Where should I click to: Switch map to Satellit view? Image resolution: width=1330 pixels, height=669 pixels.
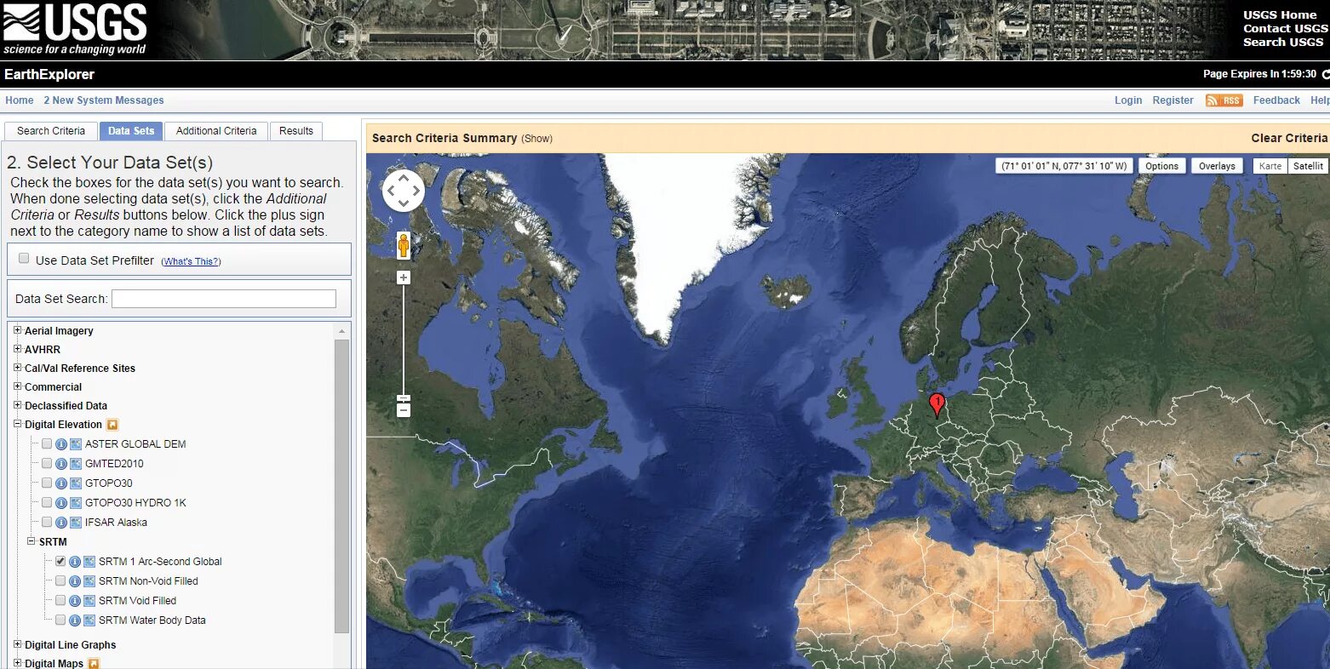click(1308, 166)
